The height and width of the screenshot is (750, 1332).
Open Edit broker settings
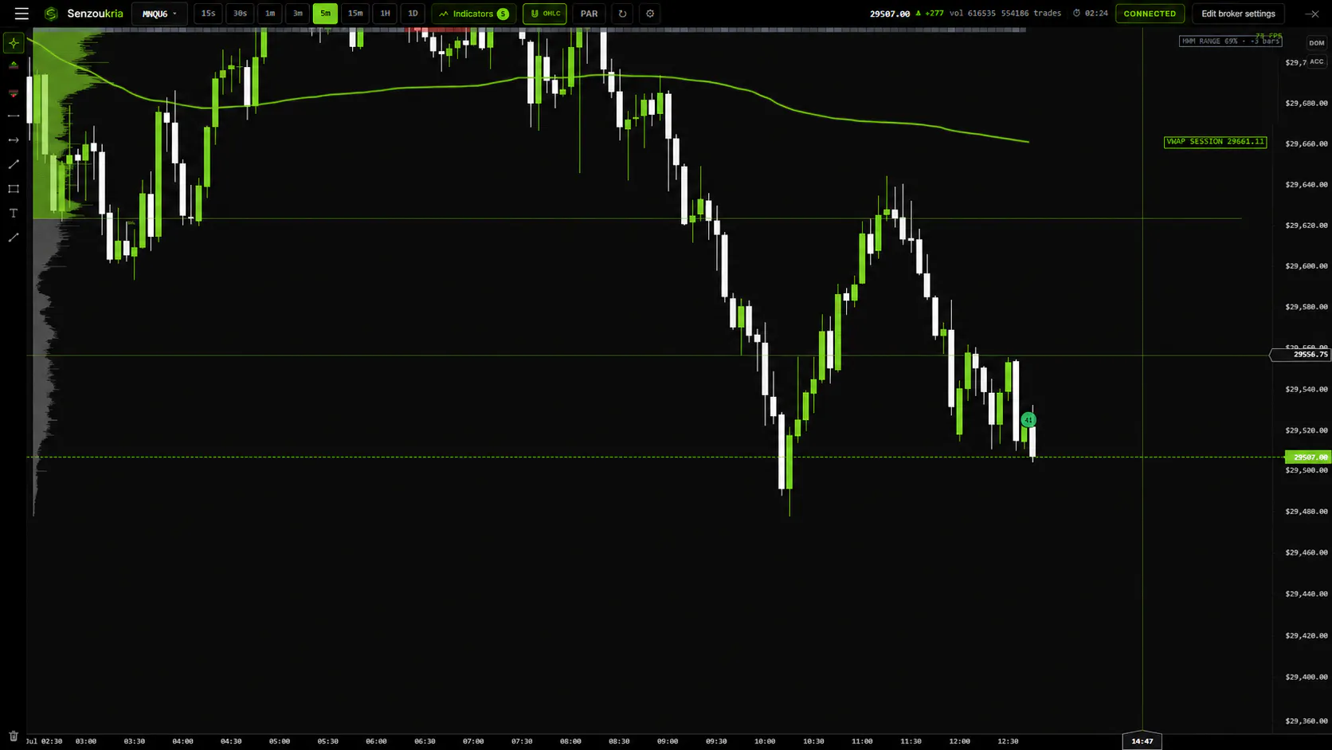coord(1238,14)
